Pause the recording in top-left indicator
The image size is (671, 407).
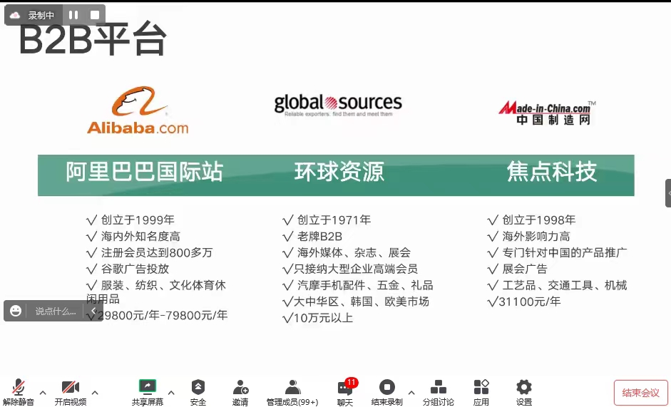pos(73,15)
